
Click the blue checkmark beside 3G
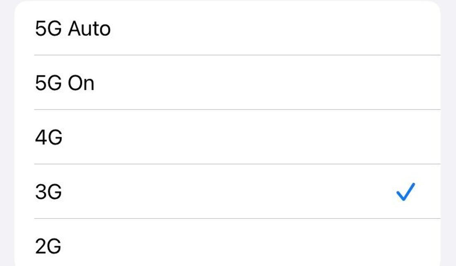click(405, 192)
